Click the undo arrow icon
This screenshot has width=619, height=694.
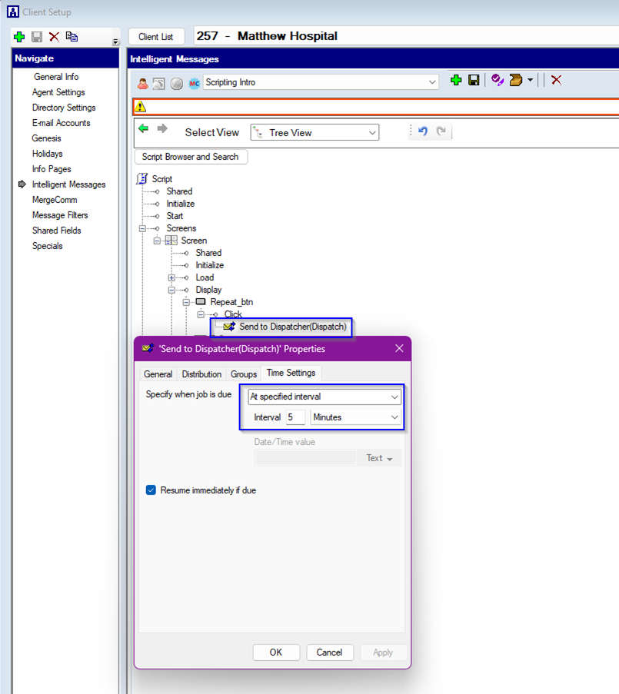pyautogui.click(x=422, y=131)
